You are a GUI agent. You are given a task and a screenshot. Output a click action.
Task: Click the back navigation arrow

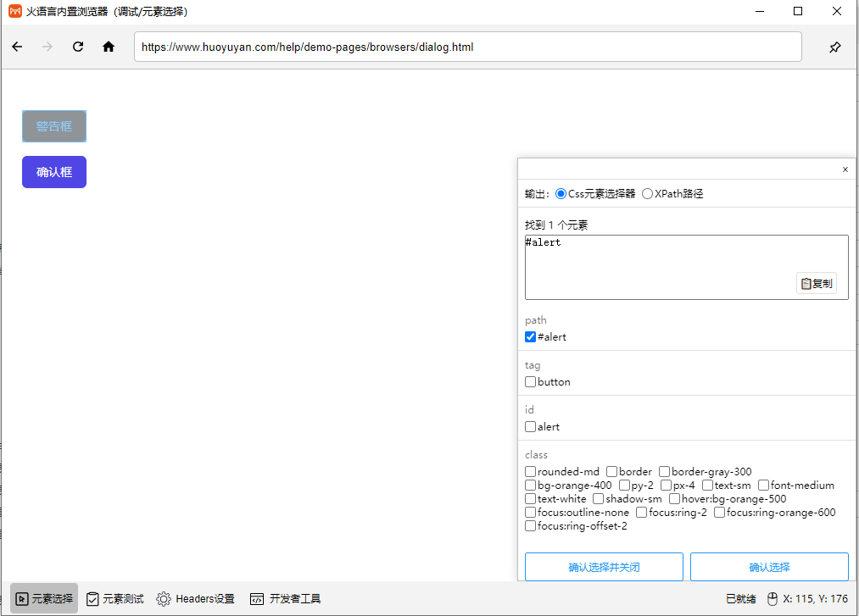click(17, 47)
